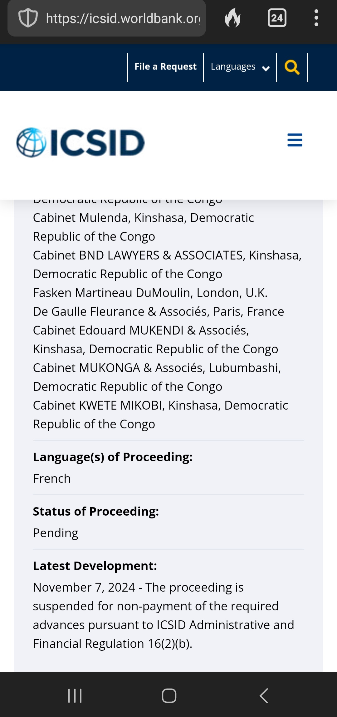Select File a Request link
Viewport: 337px width, 717px height.
(165, 67)
